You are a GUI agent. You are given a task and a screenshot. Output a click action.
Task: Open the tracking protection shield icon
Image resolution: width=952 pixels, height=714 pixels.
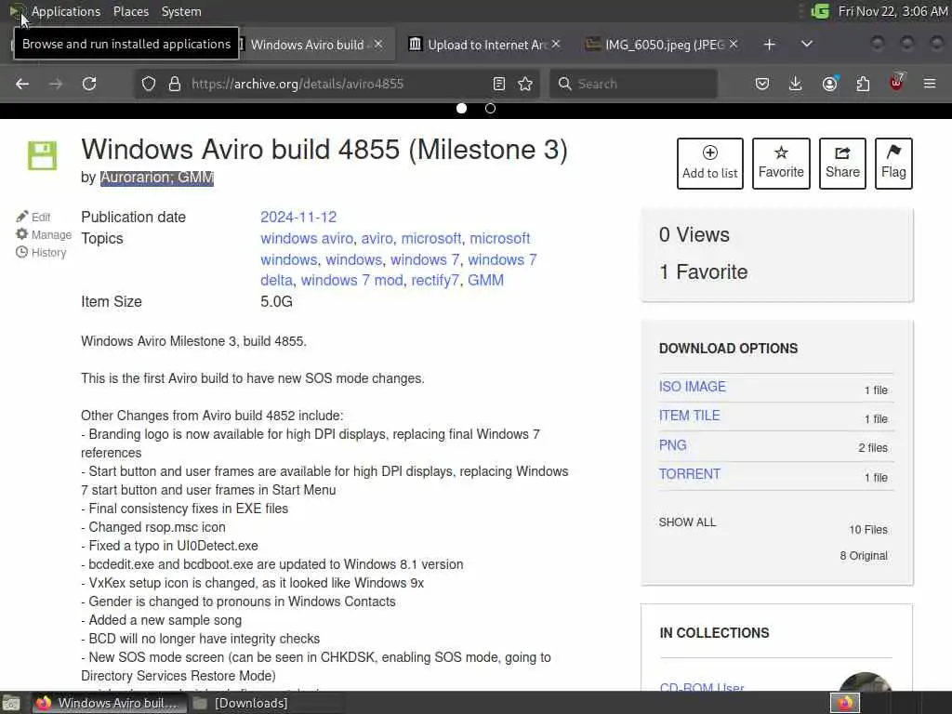pyautogui.click(x=149, y=84)
